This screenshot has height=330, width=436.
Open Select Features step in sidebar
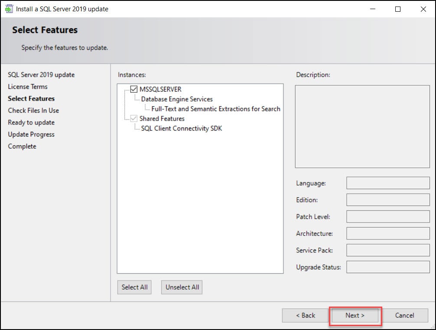coord(31,98)
